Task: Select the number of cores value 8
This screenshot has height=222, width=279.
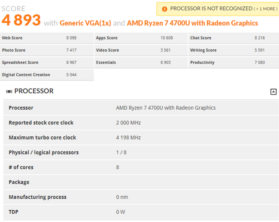Action: [118, 167]
